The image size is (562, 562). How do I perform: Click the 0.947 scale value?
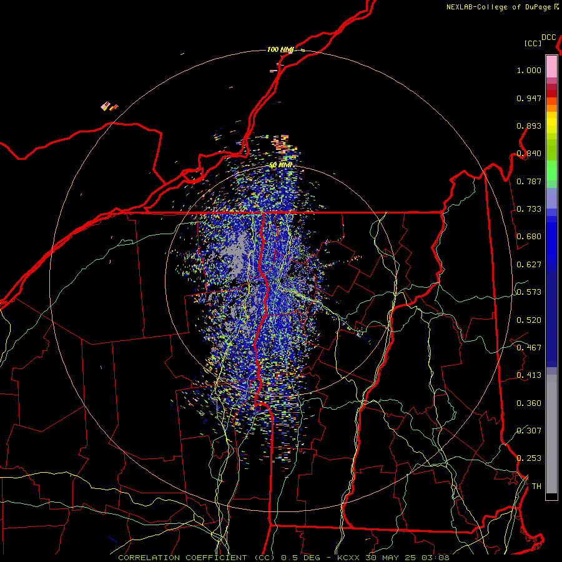(529, 98)
